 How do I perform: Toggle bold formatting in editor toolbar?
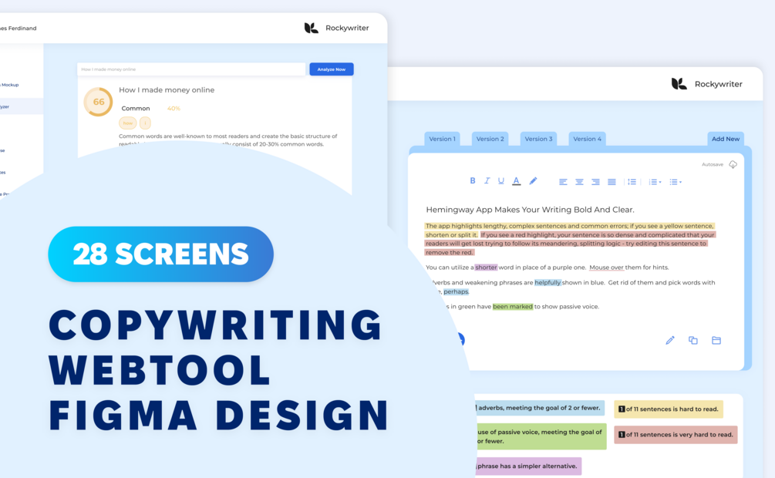tap(473, 181)
